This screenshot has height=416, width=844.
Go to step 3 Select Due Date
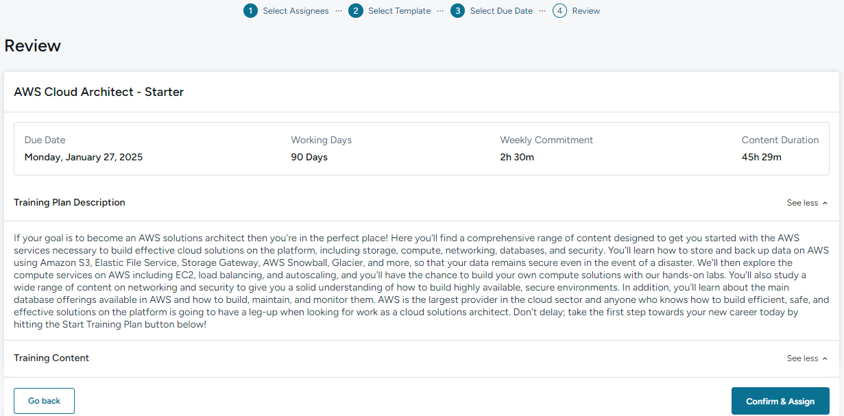pos(492,11)
